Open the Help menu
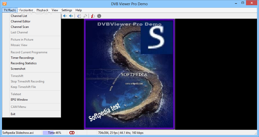259x137 pixels. click(79, 10)
